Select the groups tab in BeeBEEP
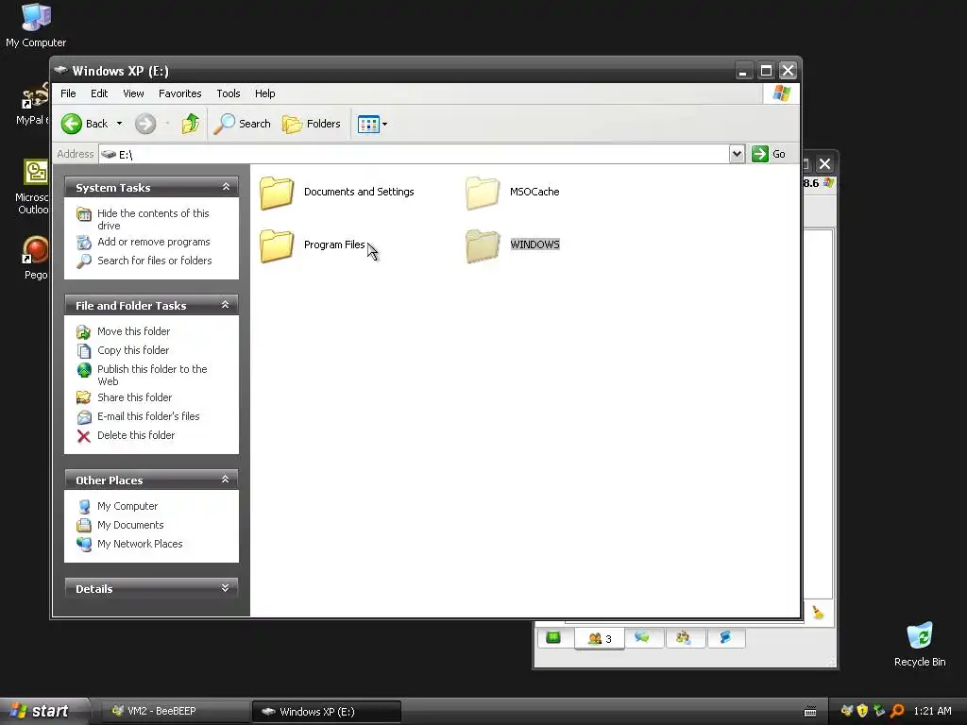 [x=684, y=637]
